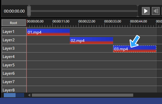
Task: Click the Play button
Action: pyautogui.click(x=146, y=11)
